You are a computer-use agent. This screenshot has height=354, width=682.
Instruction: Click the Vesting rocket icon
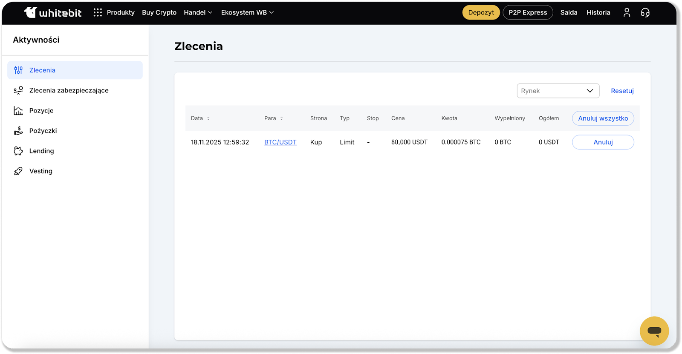(x=18, y=171)
